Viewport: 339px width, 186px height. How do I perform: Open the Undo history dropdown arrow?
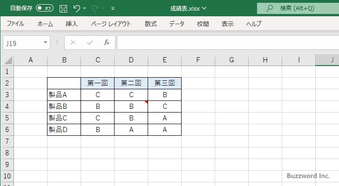85,8
